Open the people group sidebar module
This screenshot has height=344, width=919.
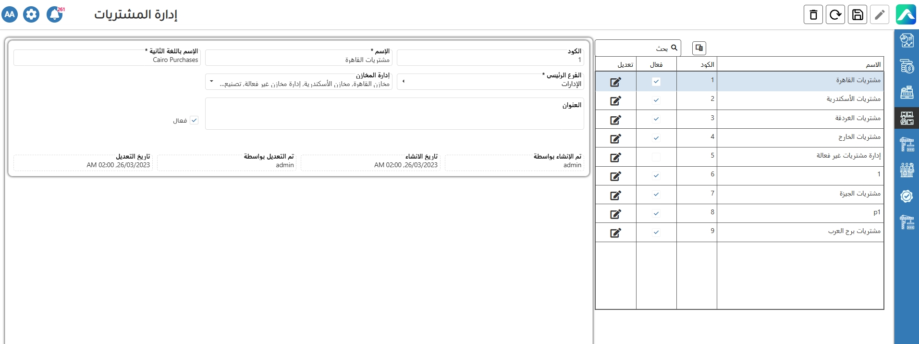point(907,170)
